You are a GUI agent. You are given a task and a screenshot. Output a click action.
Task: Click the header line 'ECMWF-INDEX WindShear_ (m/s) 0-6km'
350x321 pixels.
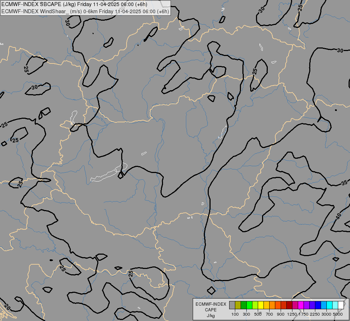49,11
